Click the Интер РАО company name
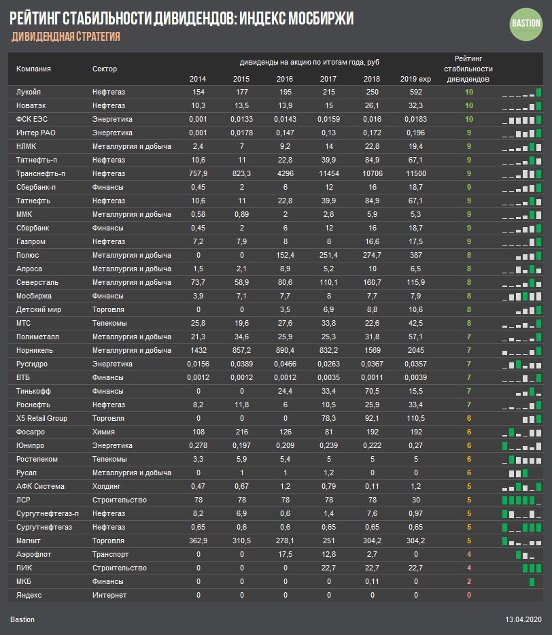The width and height of the screenshot is (552, 635). (35, 133)
